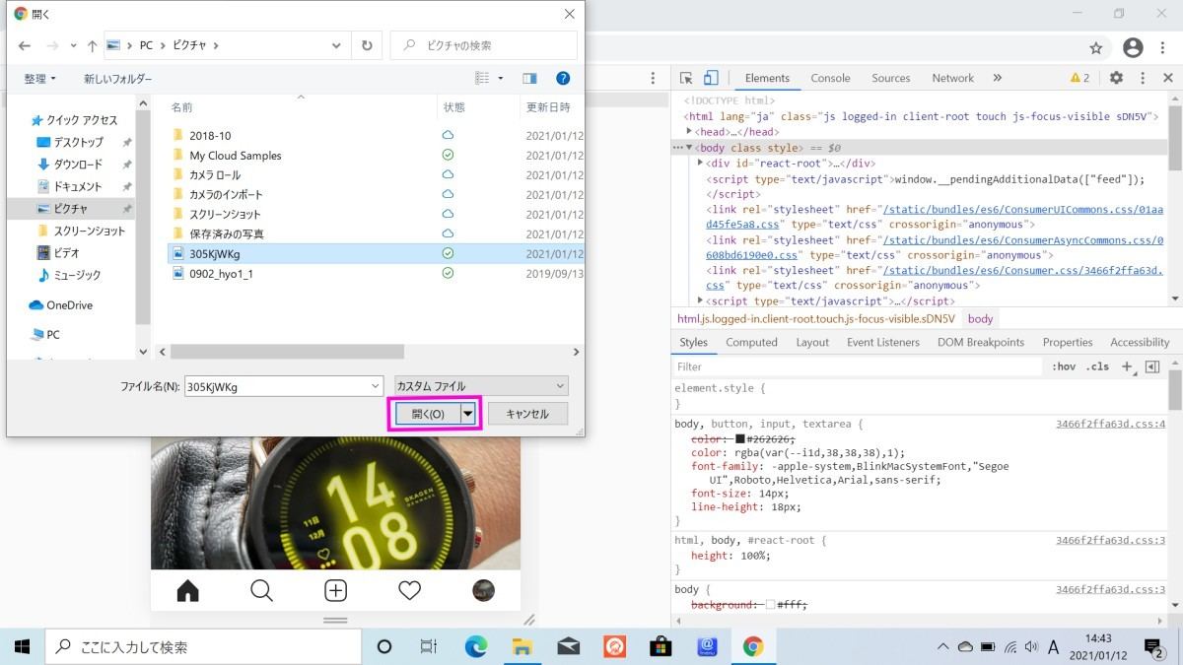Click the Instagram new post plus icon
The image size is (1183, 665).
click(x=335, y=590)
